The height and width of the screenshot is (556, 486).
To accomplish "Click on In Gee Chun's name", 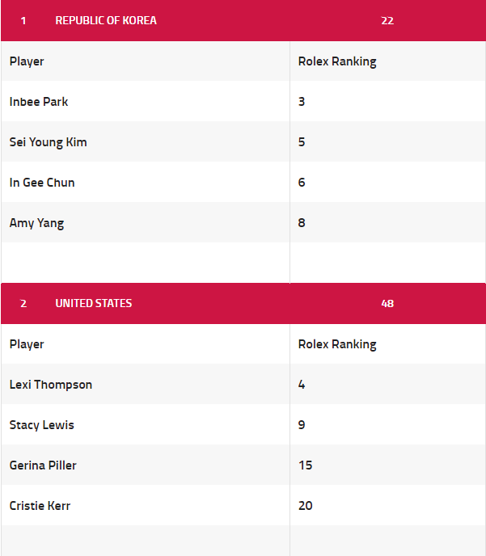I will pyautogui.click(x=42, y=183).
